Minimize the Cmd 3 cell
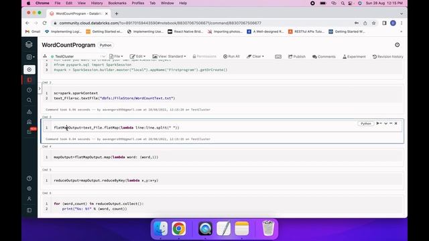Screen dimensions: 429x241 click(x=391, y=123)
